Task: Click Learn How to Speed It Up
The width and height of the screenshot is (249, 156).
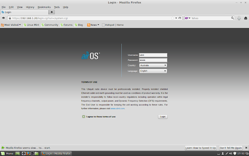Action: click(201, 148)
